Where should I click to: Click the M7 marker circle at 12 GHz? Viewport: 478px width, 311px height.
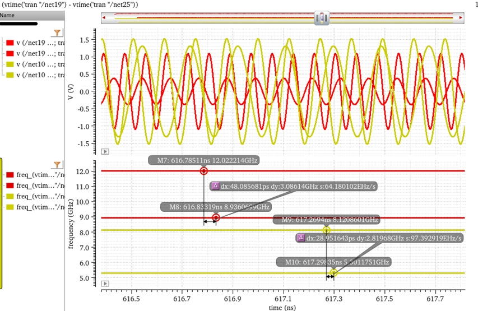204,171
